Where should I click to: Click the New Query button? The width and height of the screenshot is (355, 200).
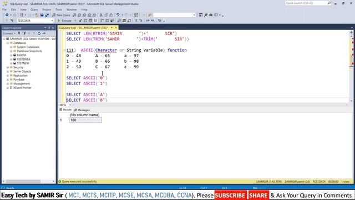pyautogui.click(x=61, y=15)
